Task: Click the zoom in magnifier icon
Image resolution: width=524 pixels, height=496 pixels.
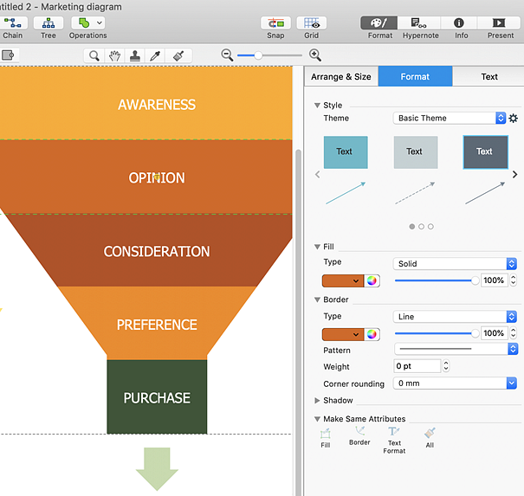Action: [x=315, y=55]
